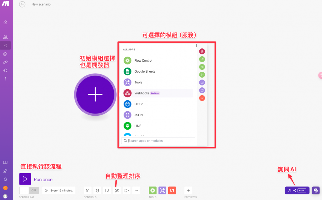Open the controls three-dot more menu
The image size is (322, 200).
[136, 191]
